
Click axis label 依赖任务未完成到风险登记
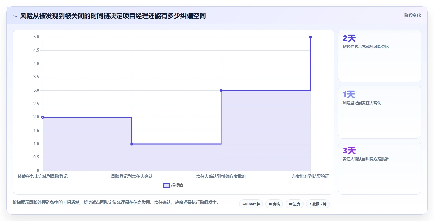[x=43, y=176]
